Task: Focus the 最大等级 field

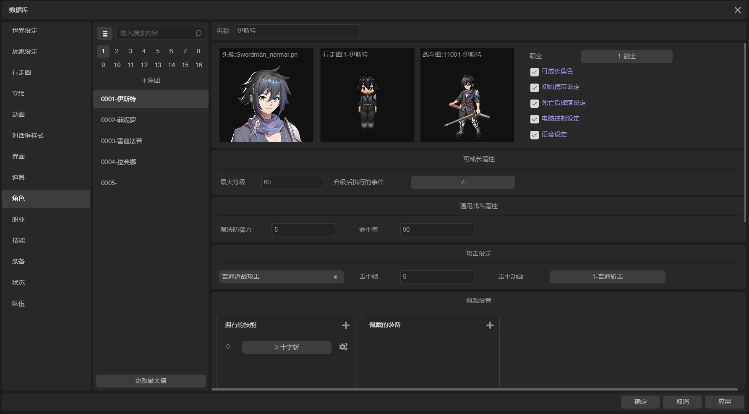Action: (x=292, y=182)
